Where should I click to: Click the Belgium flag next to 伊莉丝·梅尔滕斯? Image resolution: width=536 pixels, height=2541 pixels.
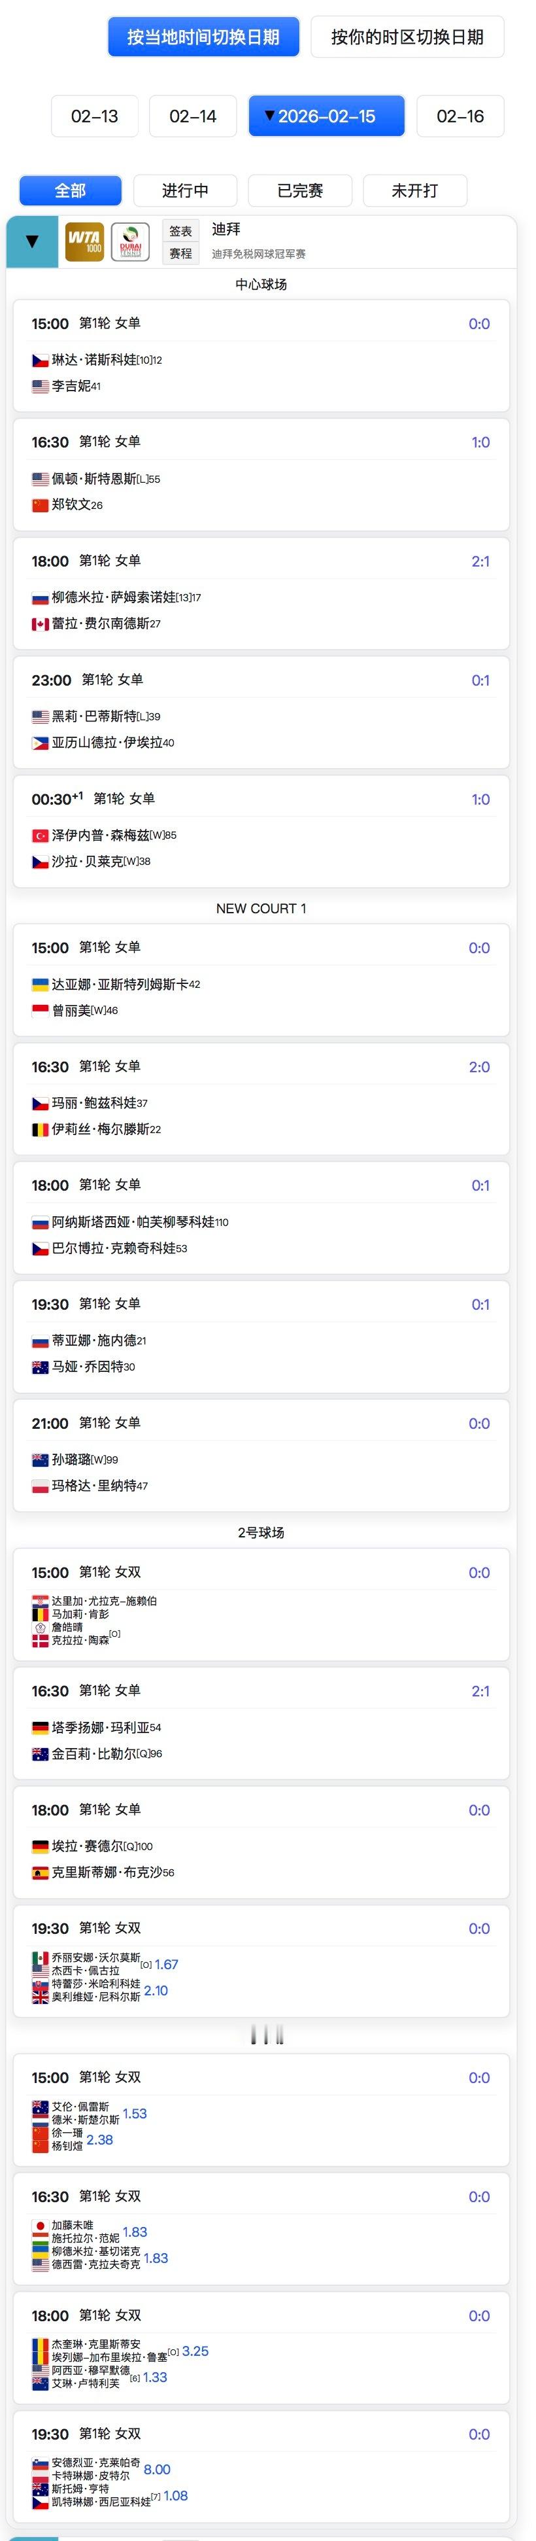pos(41,1129)
